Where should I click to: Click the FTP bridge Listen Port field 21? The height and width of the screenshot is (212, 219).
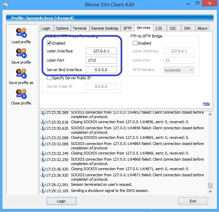tap(178, 60)
